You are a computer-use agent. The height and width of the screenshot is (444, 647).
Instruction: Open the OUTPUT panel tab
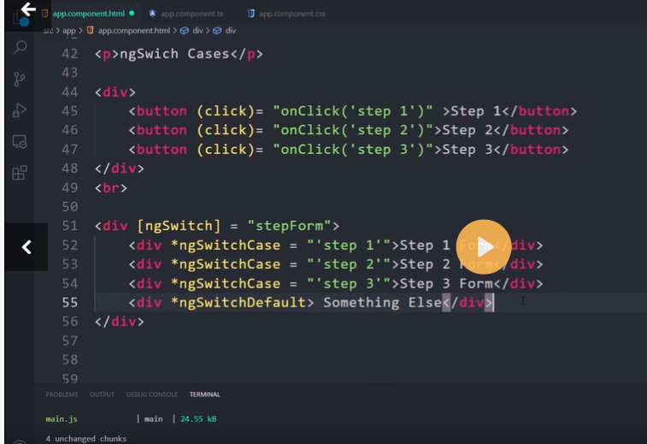[102, 394]
